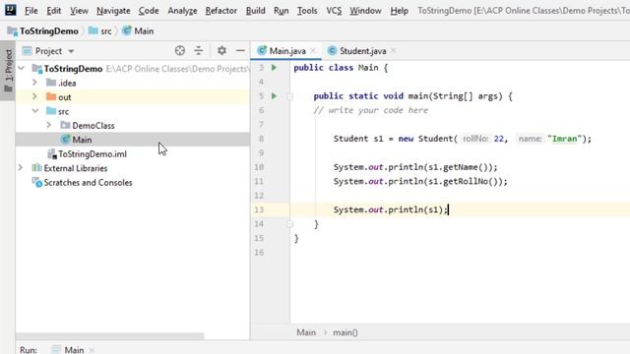Screen dimensions: 630x354
Task: Close the Main run tab
Action: tap(92, 350)
